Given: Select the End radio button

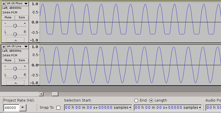Looking at the screenshot, I should (x=136, y=100).
